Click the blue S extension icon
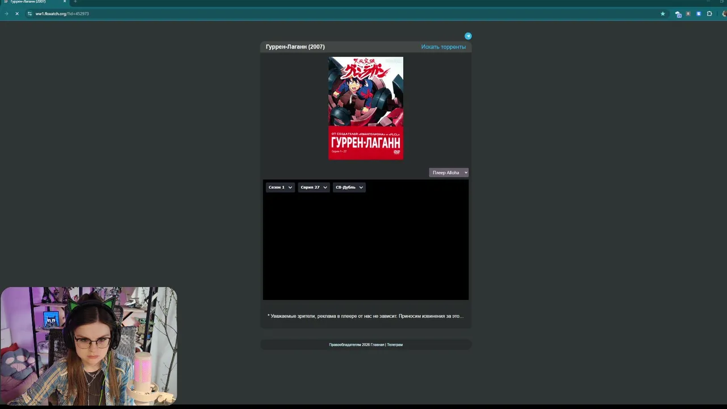Screen dimensions: 727x409 699,14
